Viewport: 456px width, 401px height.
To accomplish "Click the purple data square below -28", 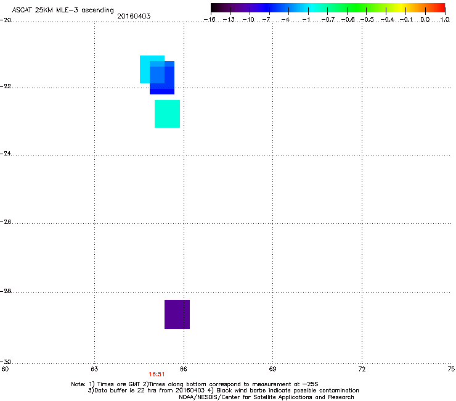I will click(x=177, y=314).
